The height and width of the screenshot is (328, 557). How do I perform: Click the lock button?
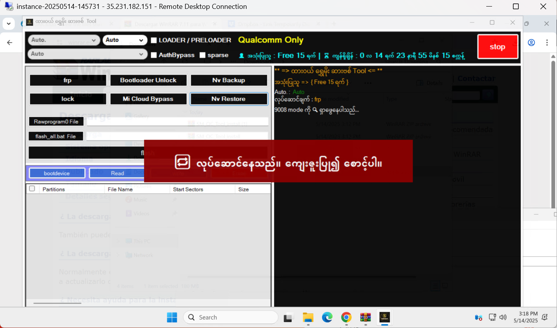(x=68, y=99)
